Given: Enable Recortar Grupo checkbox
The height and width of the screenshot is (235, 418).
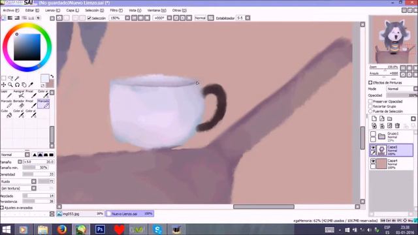Looking at the screenshot, I should click(x=370, y=106).
